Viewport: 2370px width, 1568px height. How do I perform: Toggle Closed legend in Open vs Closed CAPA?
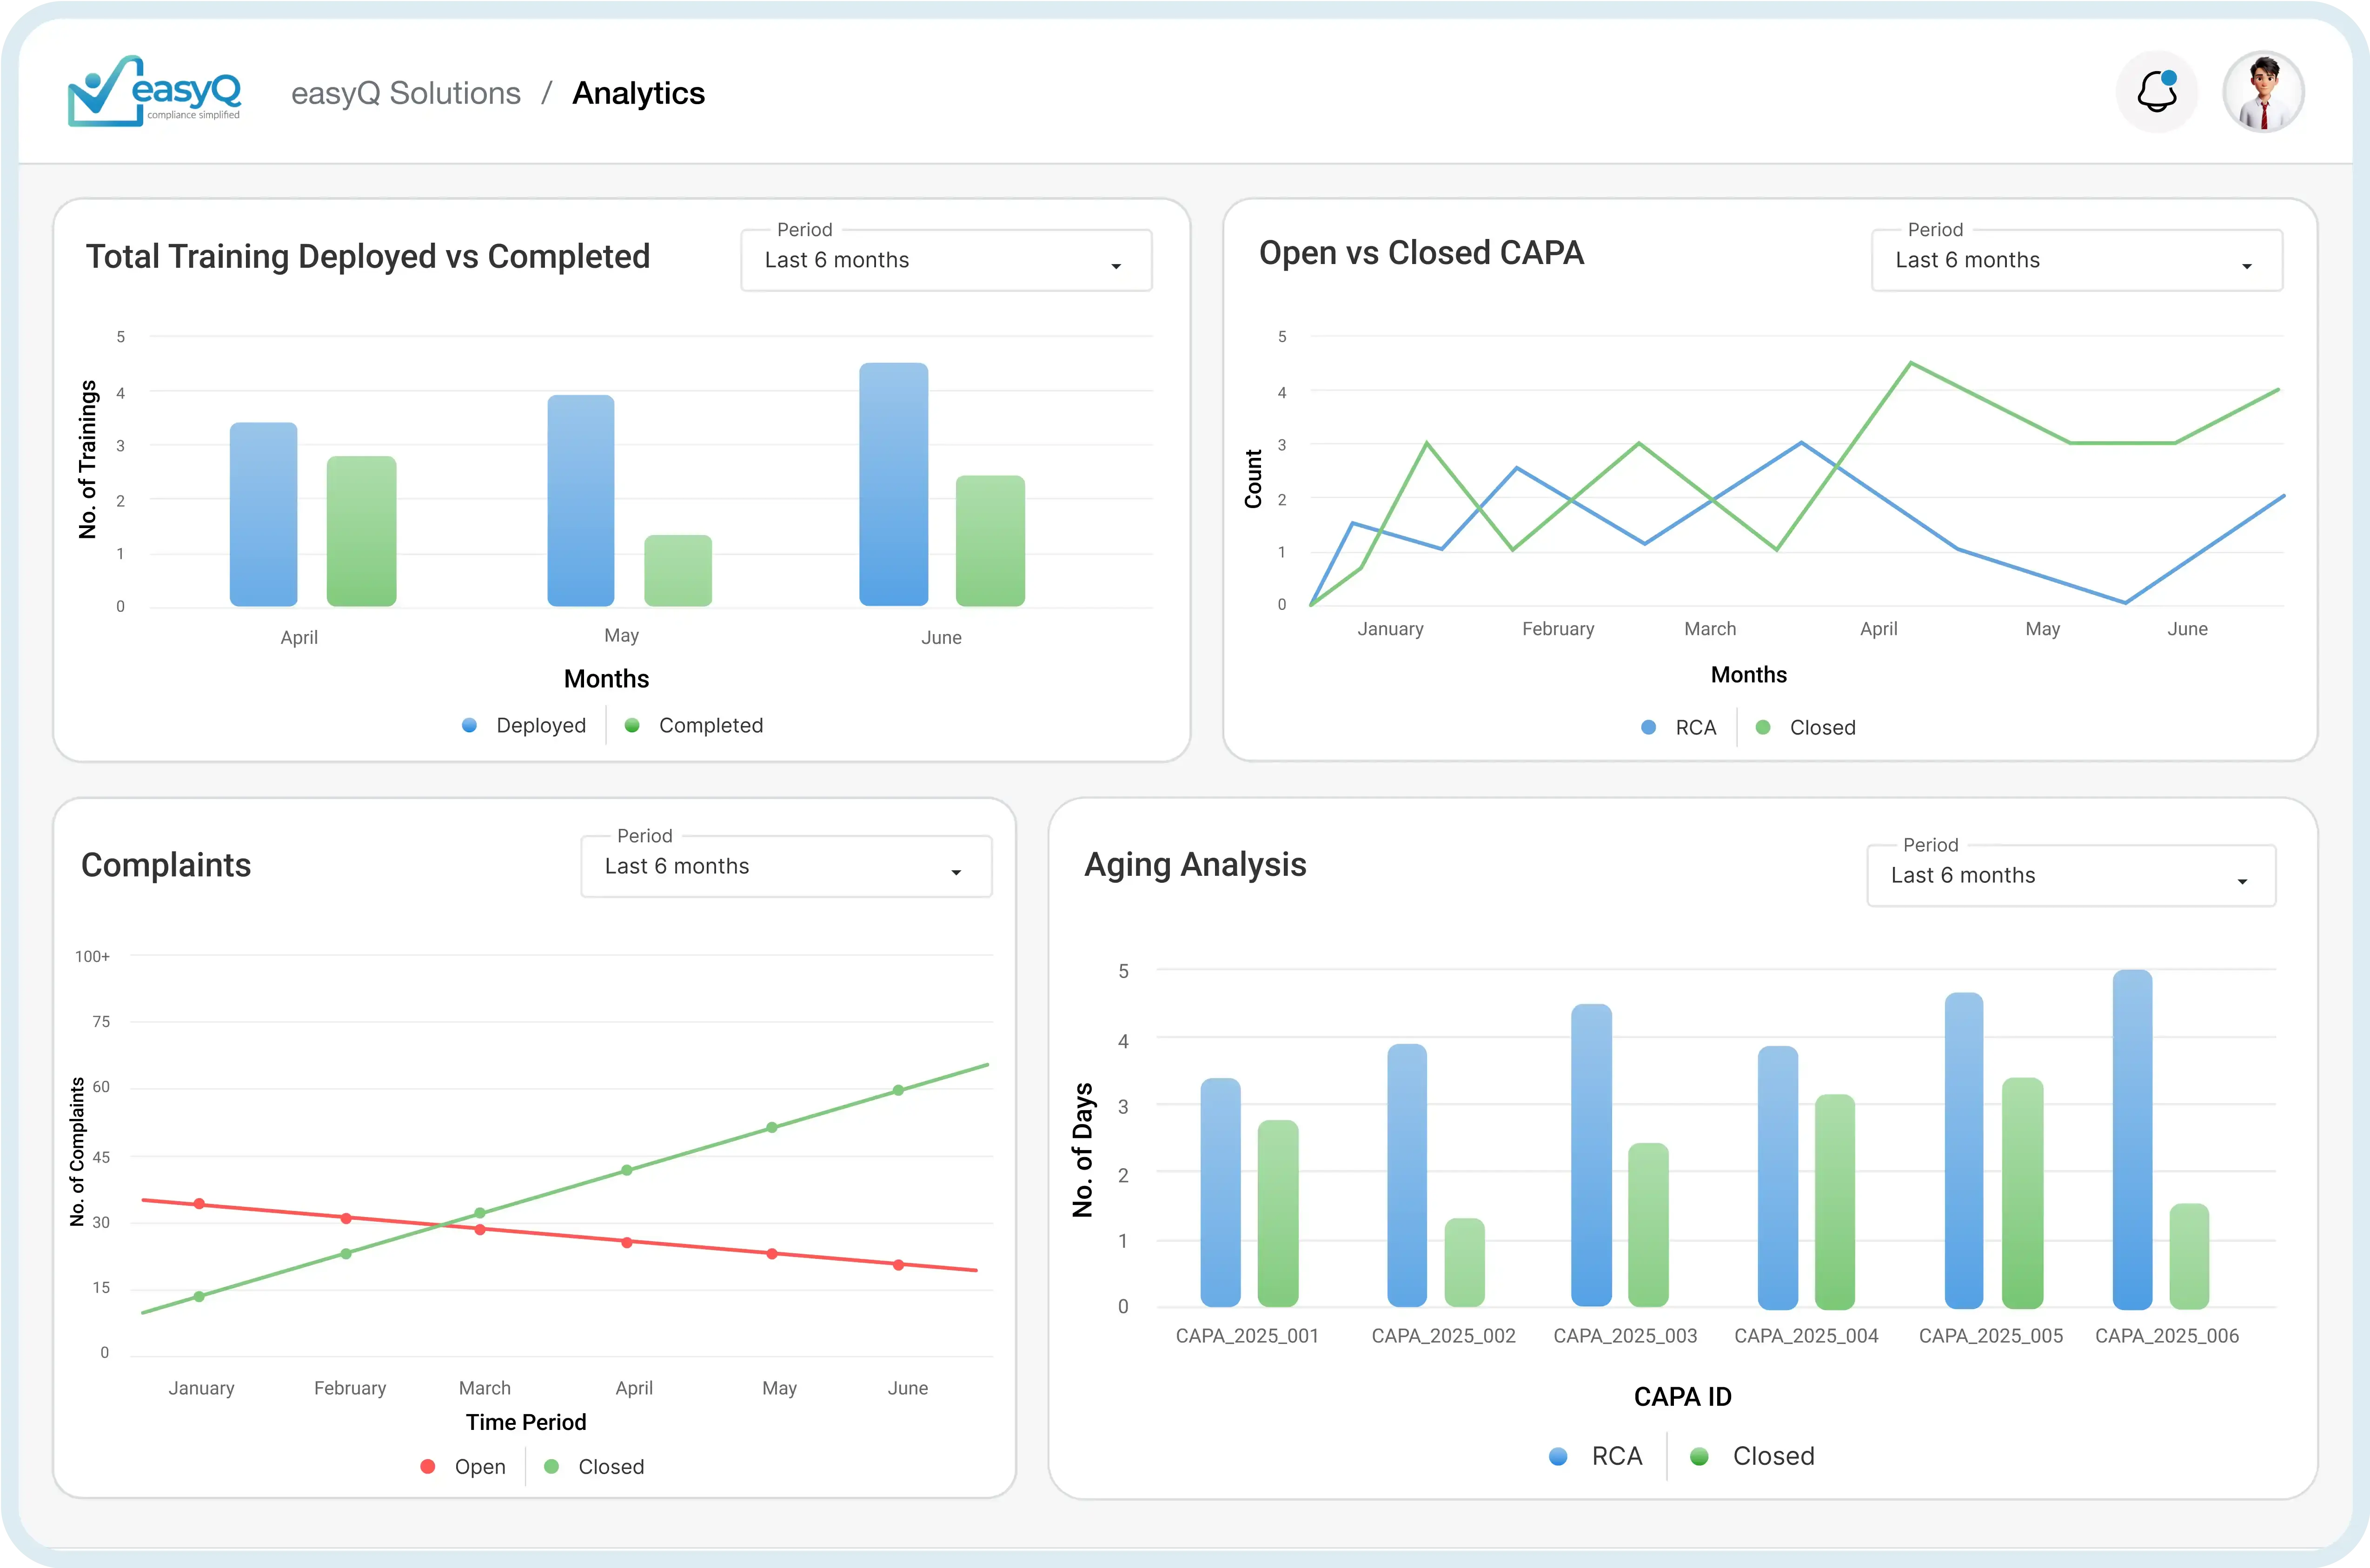(1806, 727)
